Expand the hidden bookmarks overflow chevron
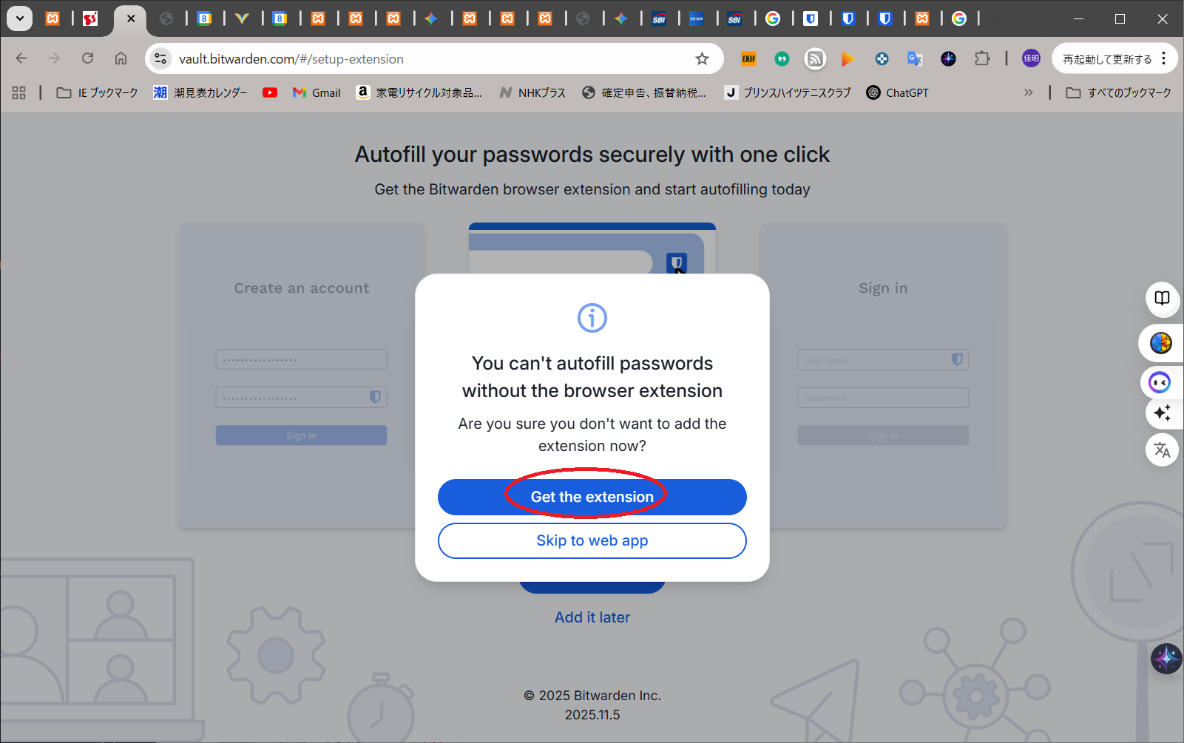The width and height of the screenshot is (1184, 743). (1028, 92)
